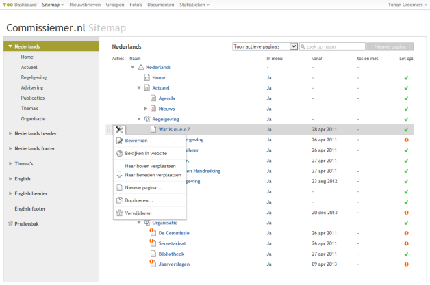This screenshot has height=285, width=430.
Task: Click the drag handle of Wat is m.e.r.? row
Action: [109, 129]
